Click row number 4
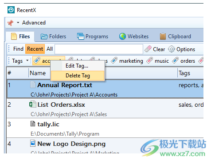Screen dimensions: 211x161 9,144
